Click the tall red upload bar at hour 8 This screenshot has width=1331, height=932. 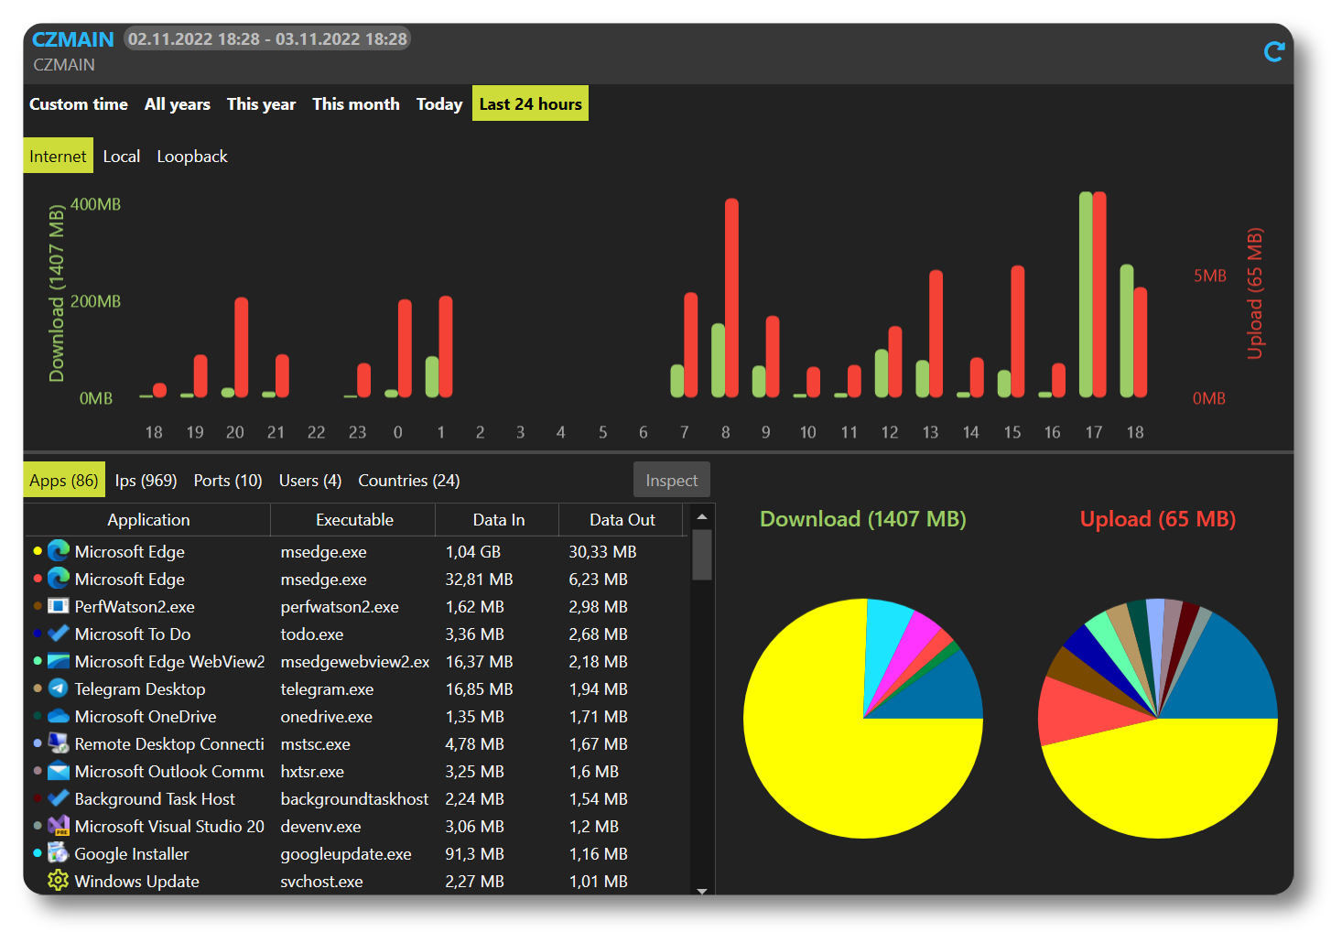click(x=731, y=298)
